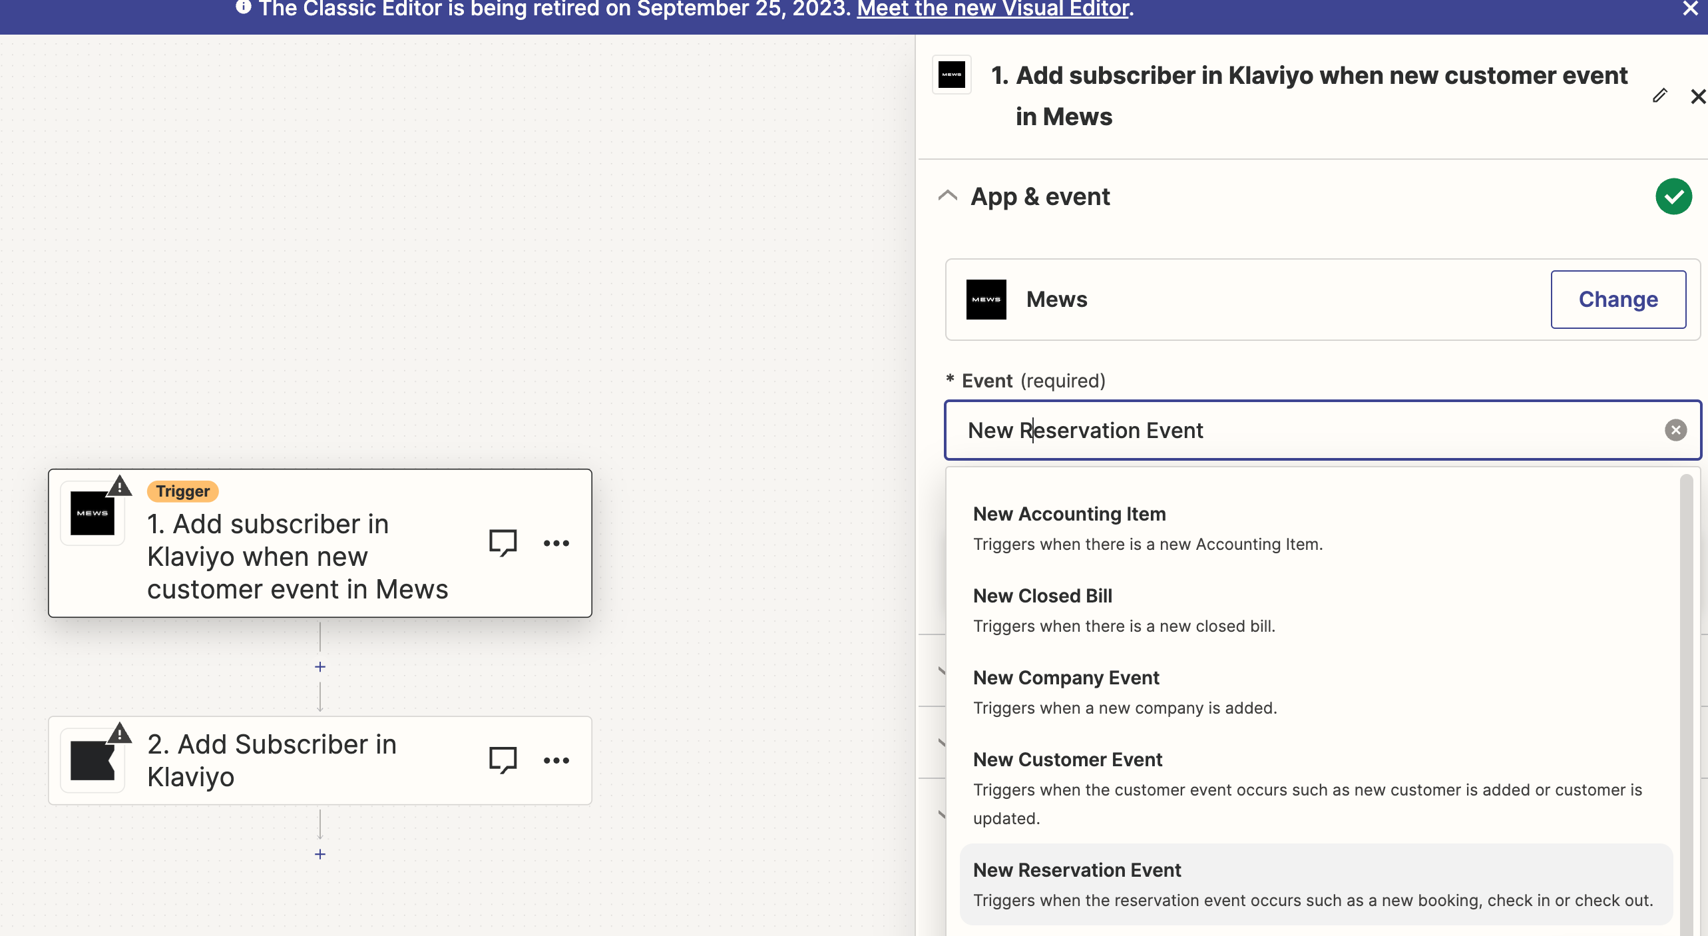The image size is (1708, 936).
Task: Choose the New Reservation Event option
Action: (1315, 885)
